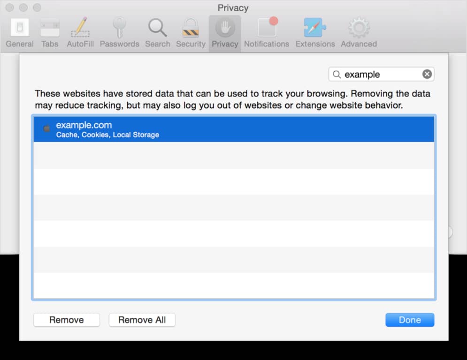This screenshot has width=467, height=360.
Task: Click the red close window button
Action: point(10,8)
